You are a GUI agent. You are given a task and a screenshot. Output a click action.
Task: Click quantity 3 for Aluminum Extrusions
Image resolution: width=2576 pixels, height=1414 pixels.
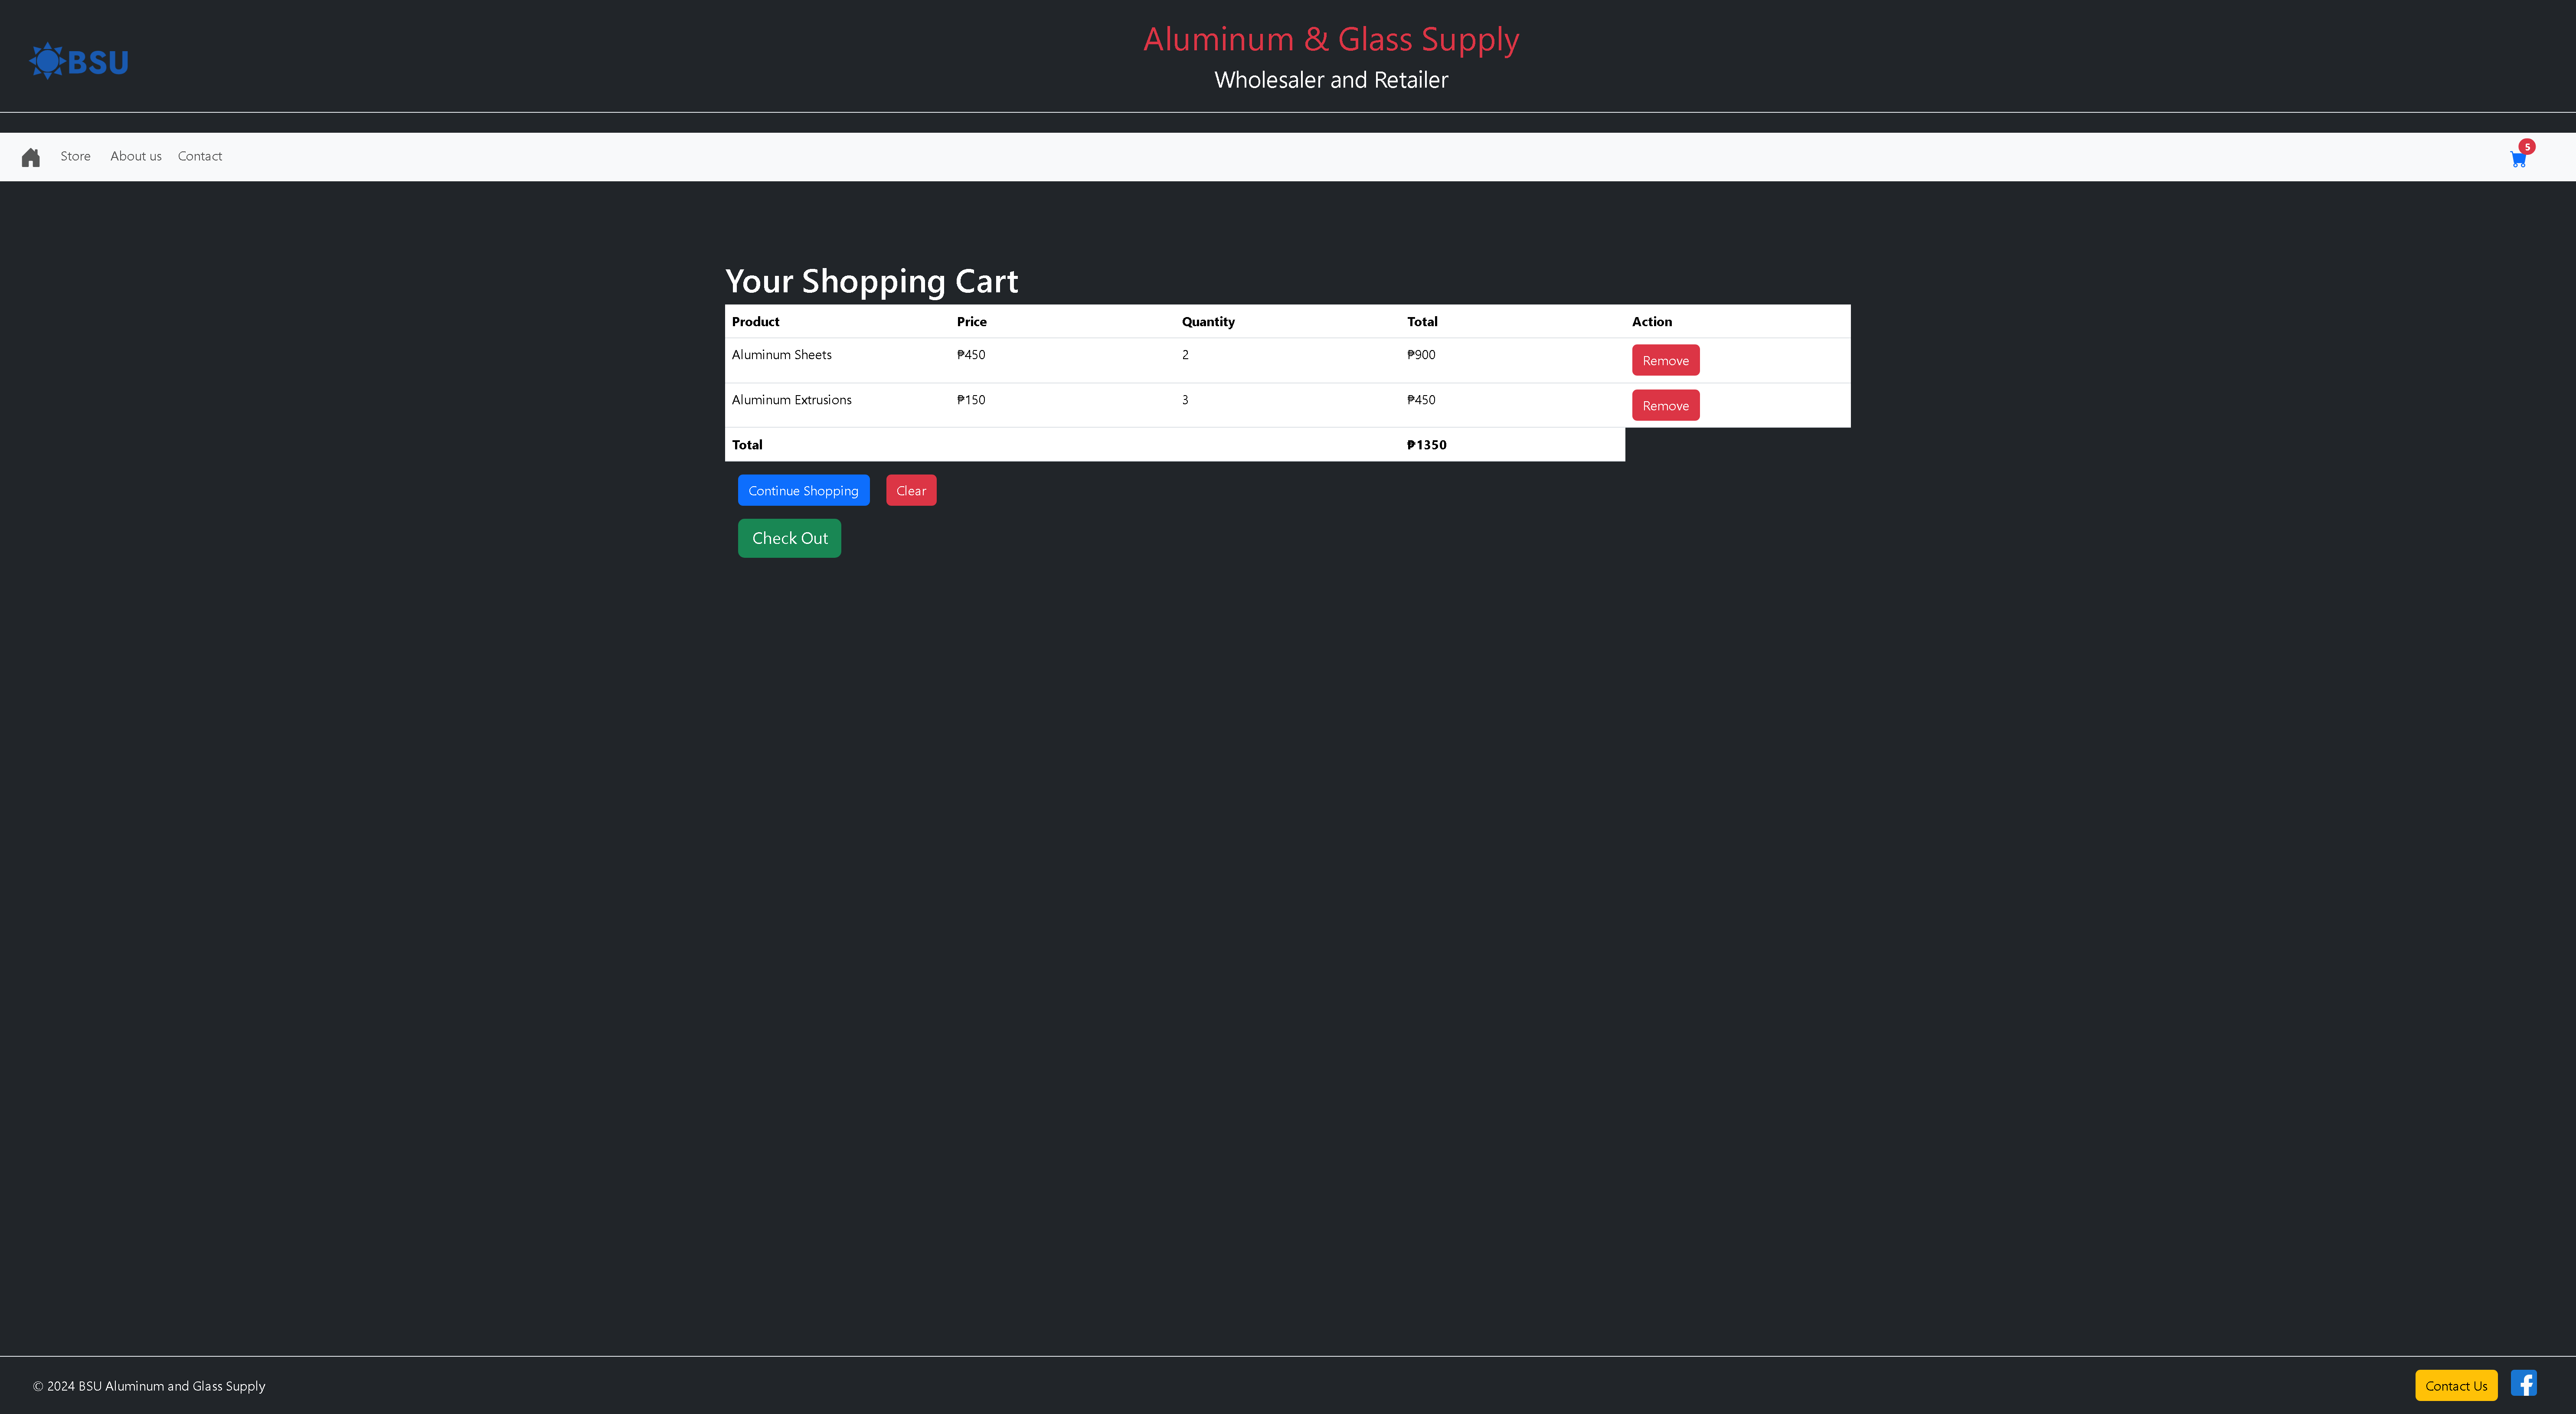click(x=1185, y=399)
